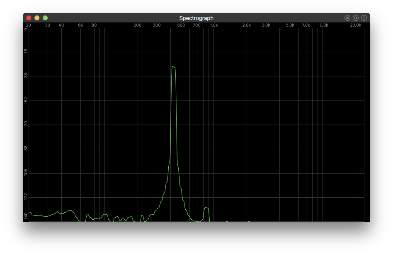Click the -70 dB axis label
Viewport: 393px width, 255px height.
tap(26, 125)
